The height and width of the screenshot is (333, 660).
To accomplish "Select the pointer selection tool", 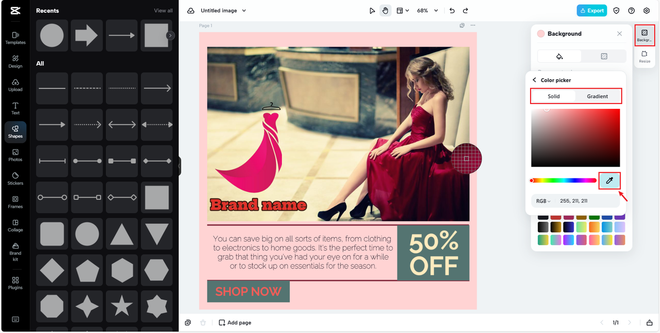I will (372, 10).
